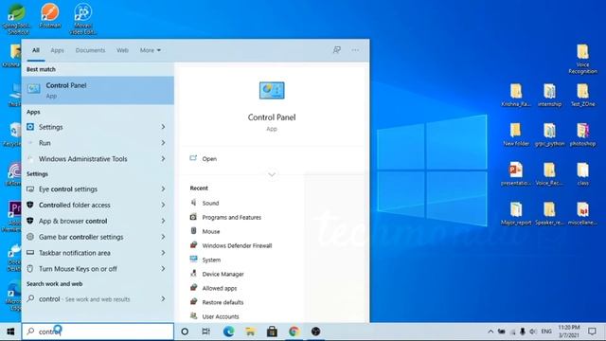Switch to the All search tab
This screenshot has height=341, width=606.
(x=36, y=50)
